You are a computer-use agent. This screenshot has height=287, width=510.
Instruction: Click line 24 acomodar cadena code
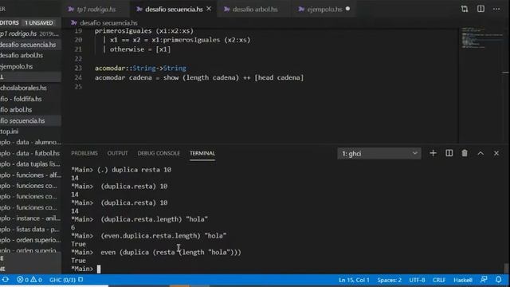click(x=199, y=78)
